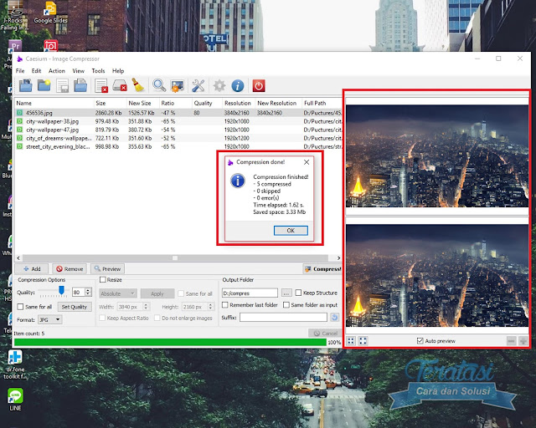Click the Ratio column header
Image resolution: width=536 pixels, height=428 pixels.
point(175,103)
